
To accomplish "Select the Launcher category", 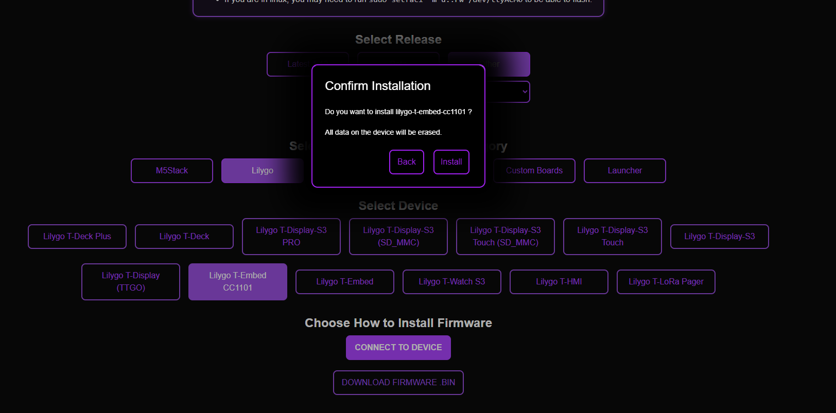I will (x=624, y=171).
